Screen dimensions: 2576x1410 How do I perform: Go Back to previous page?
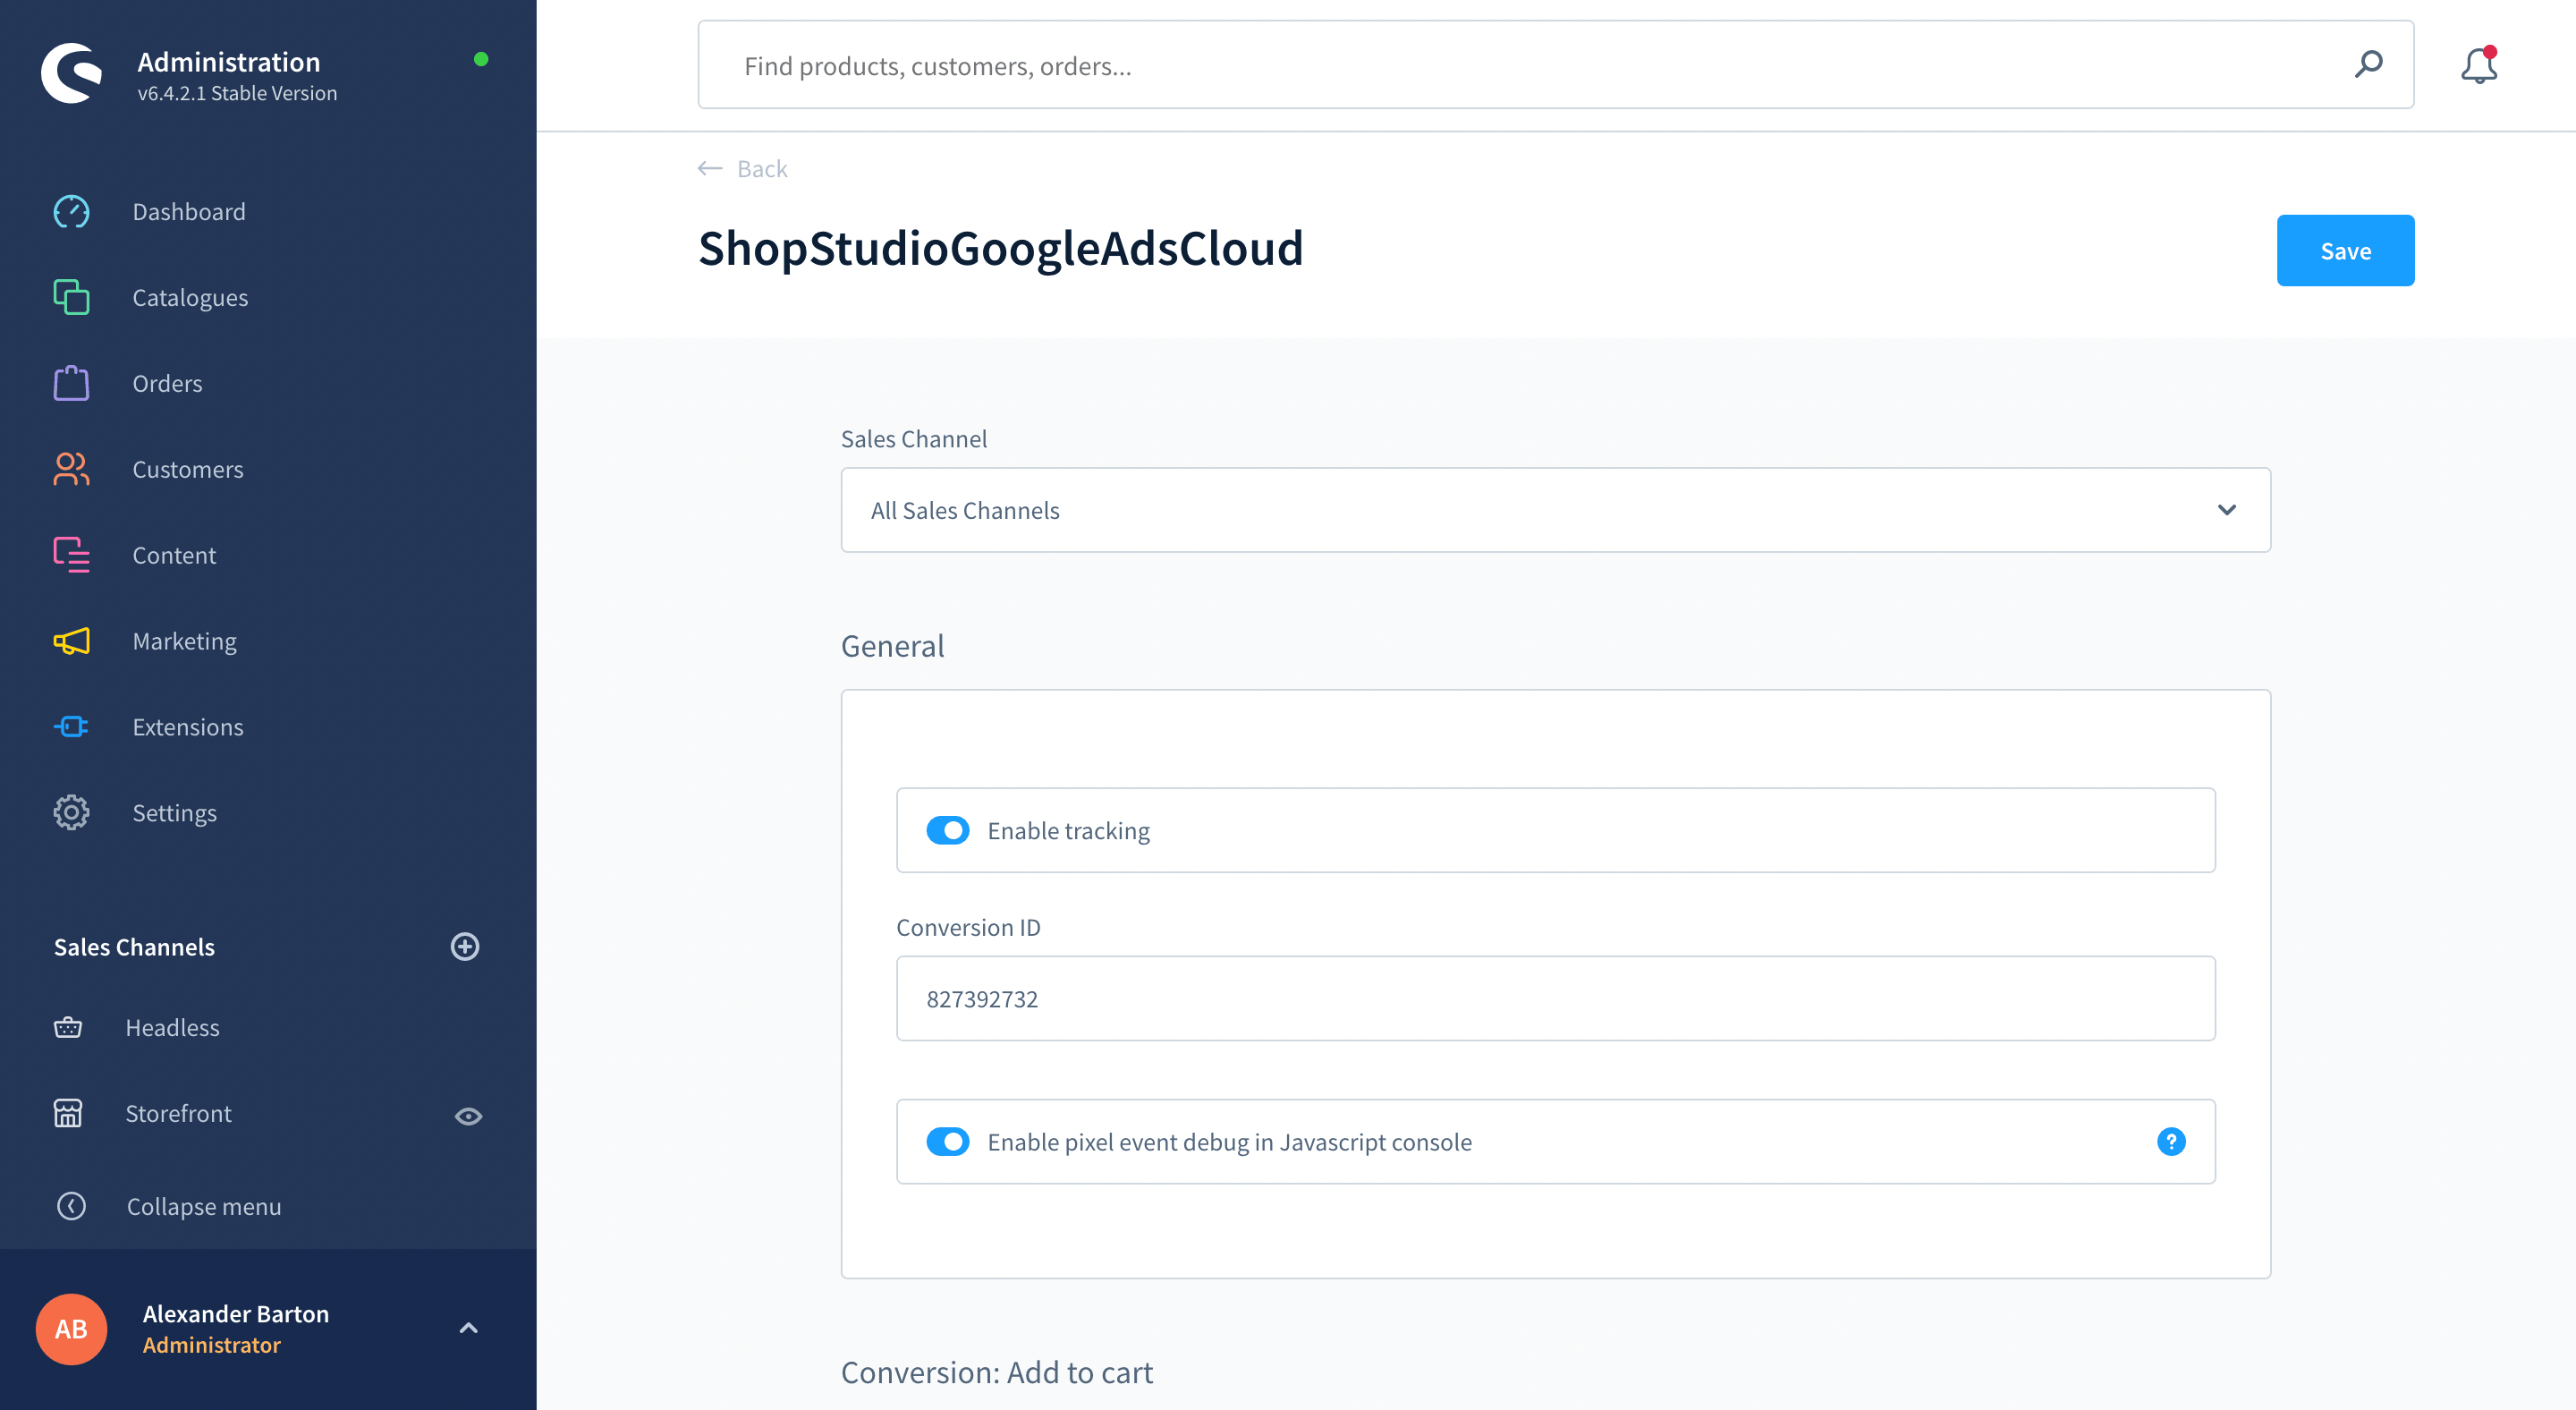(762, 169)
